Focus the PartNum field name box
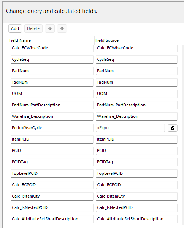184x228 pixels. [52, 71]
